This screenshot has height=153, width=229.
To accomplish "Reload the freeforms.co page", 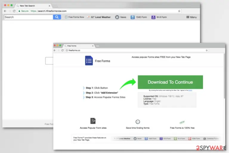I will tap(62, 50).
